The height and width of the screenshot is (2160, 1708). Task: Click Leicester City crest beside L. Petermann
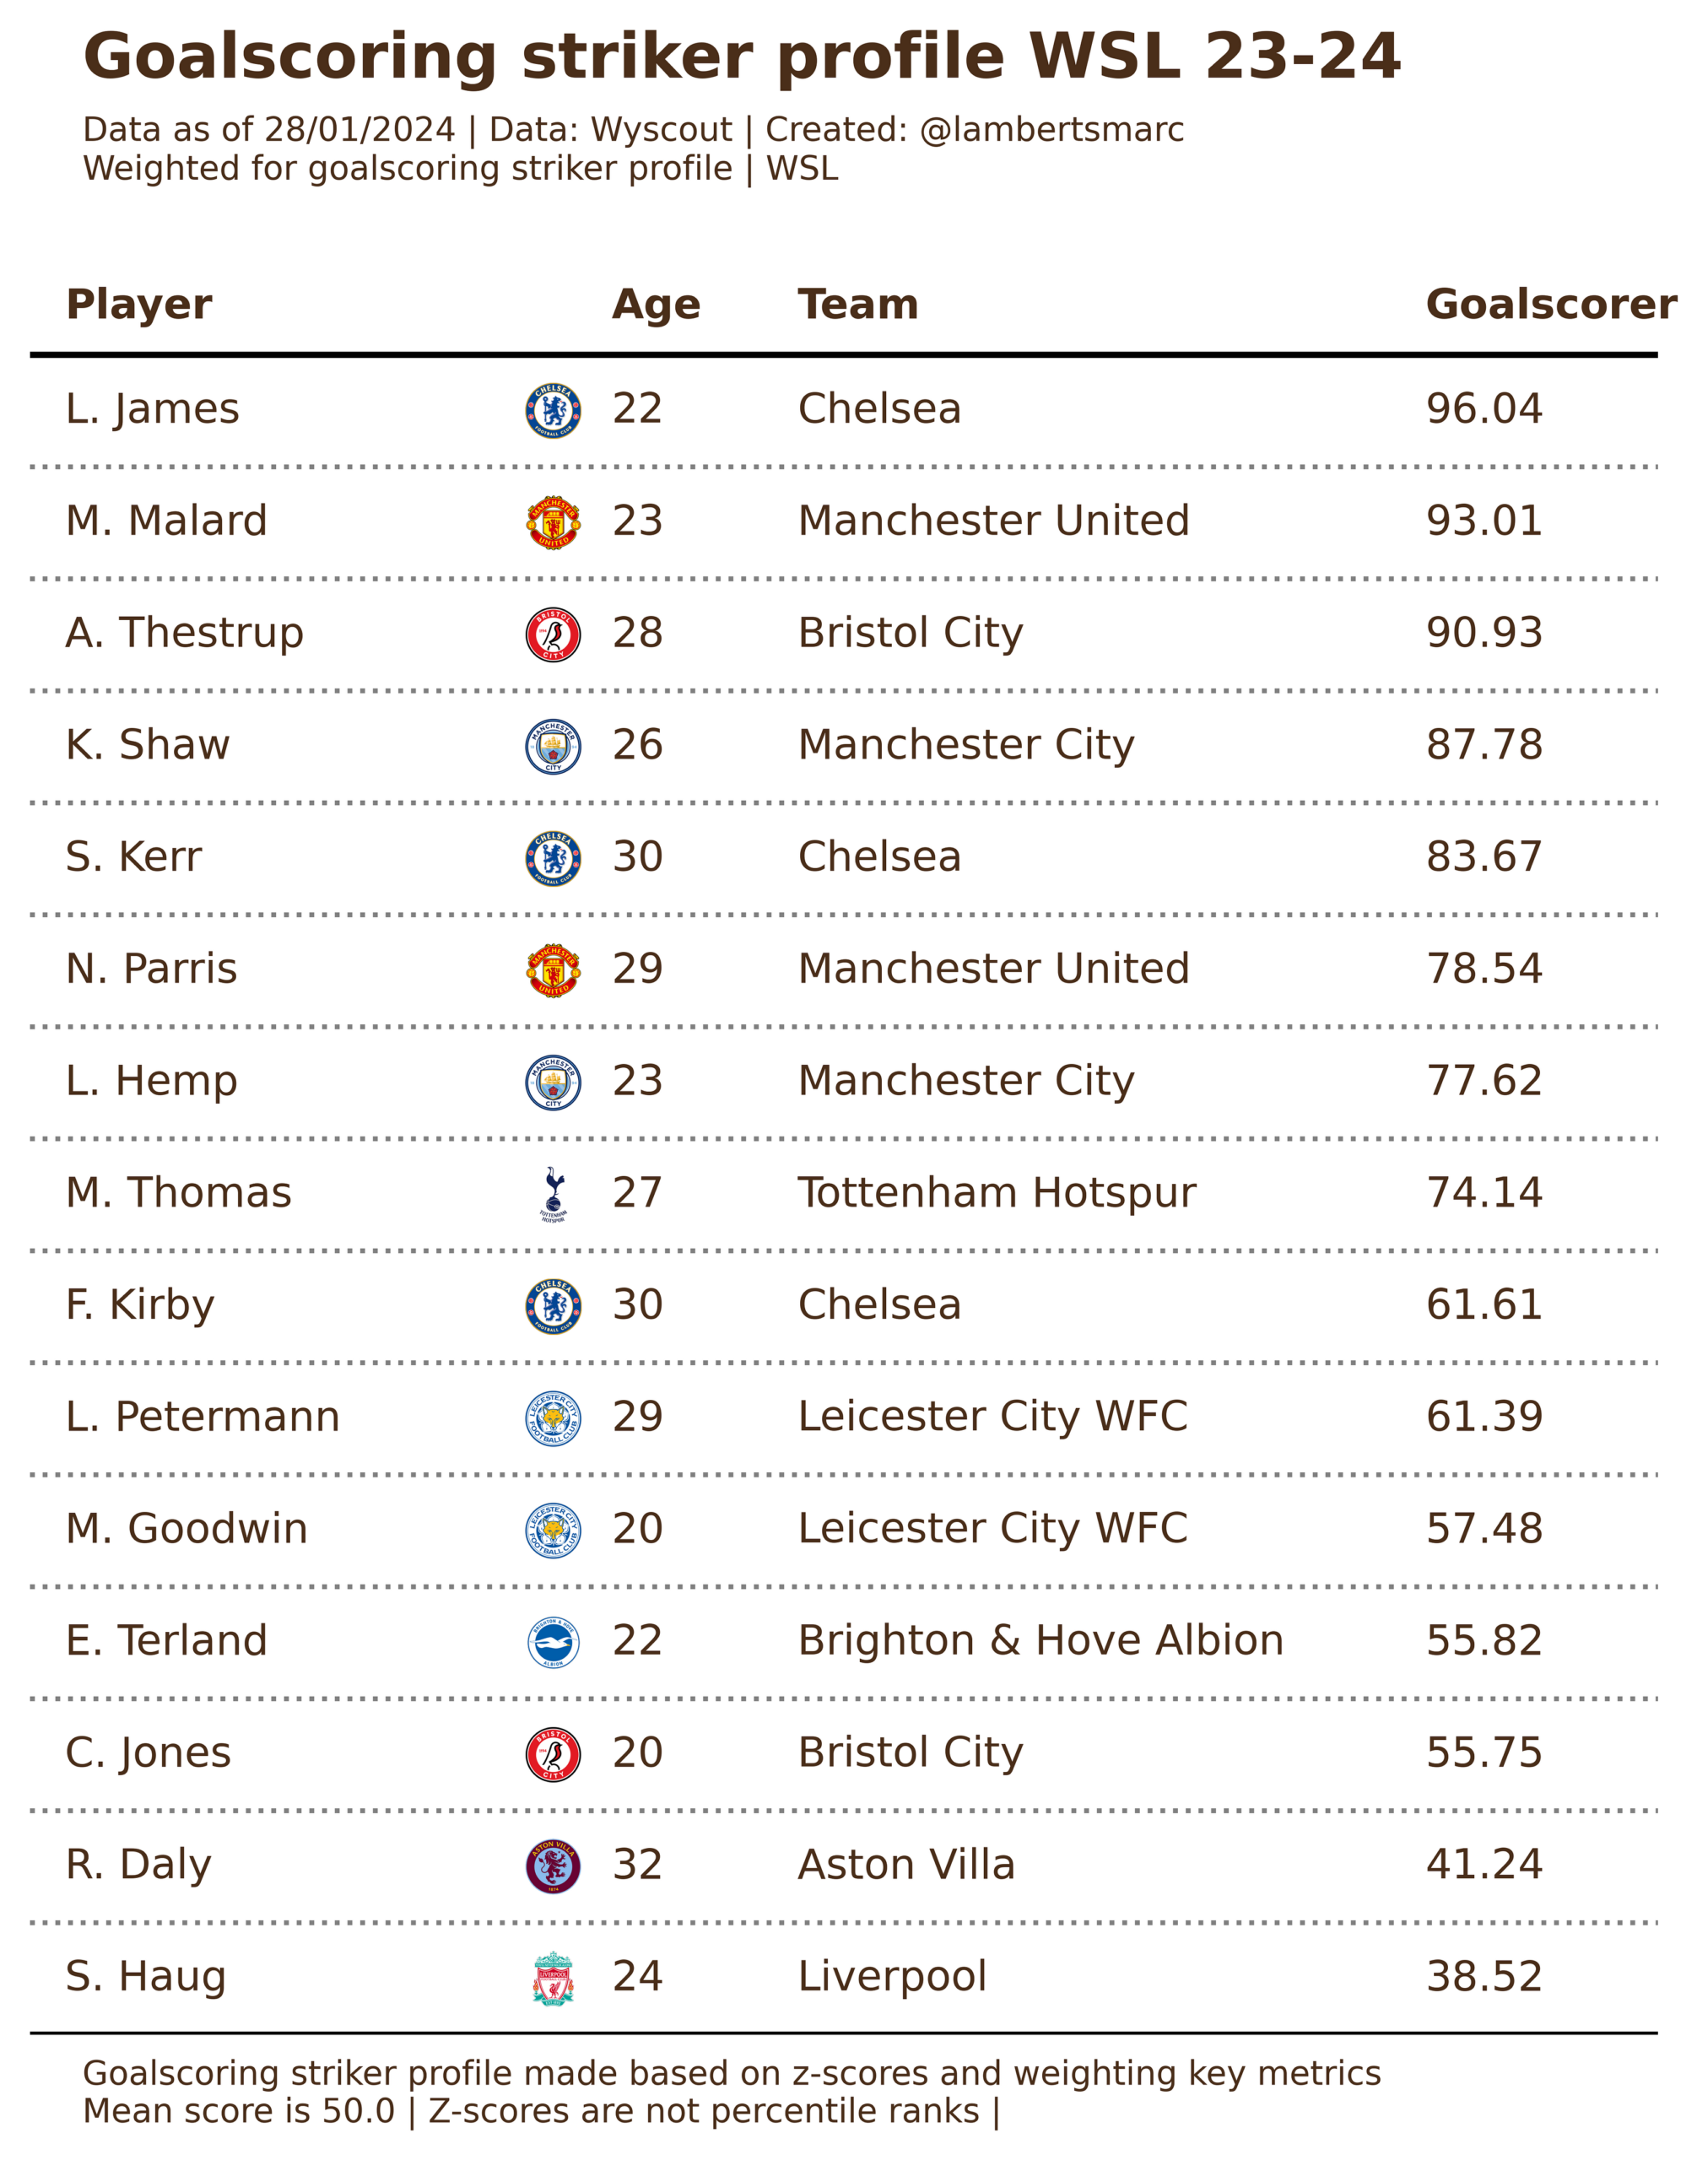[553, 1419]
